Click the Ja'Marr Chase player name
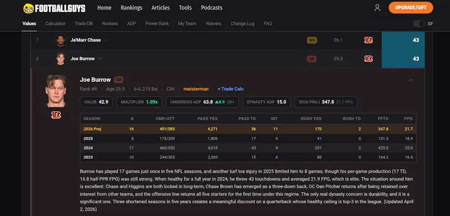450x216 pixels. 85,41
